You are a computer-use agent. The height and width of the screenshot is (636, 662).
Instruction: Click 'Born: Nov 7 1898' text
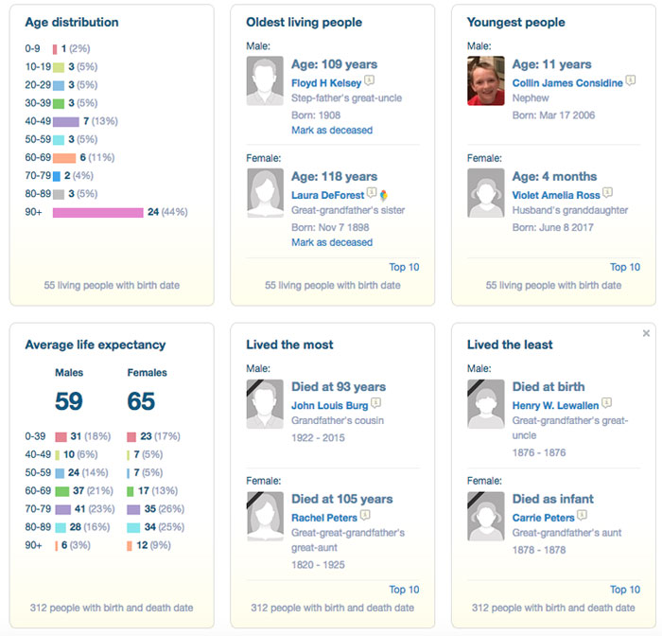coord(330,227)
